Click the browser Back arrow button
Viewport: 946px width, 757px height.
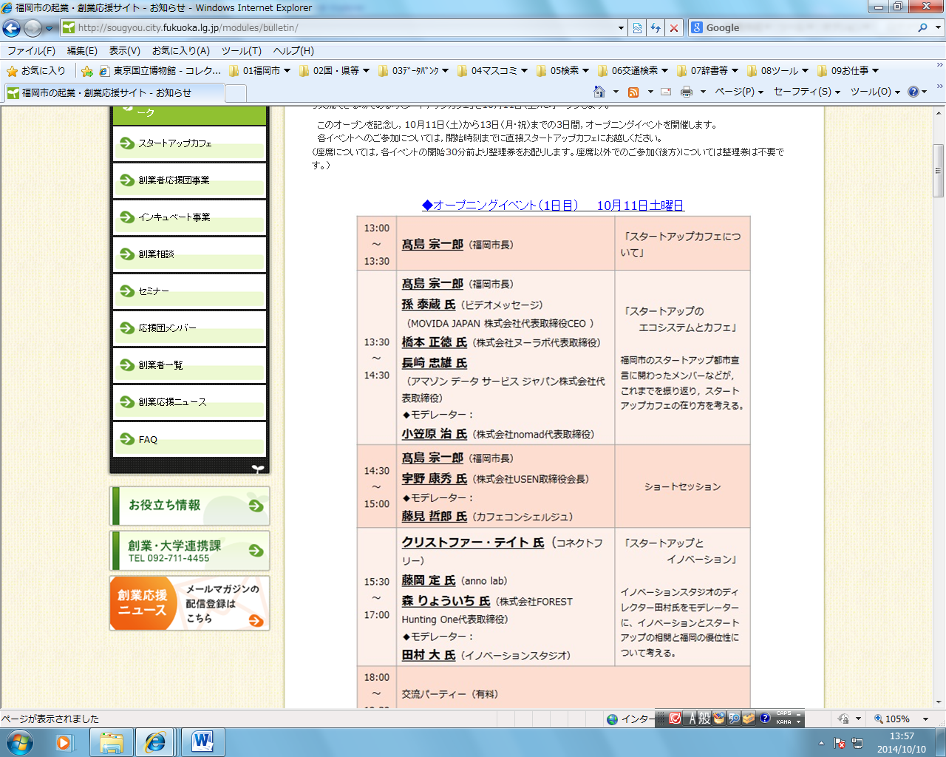(x=12, y=28)
